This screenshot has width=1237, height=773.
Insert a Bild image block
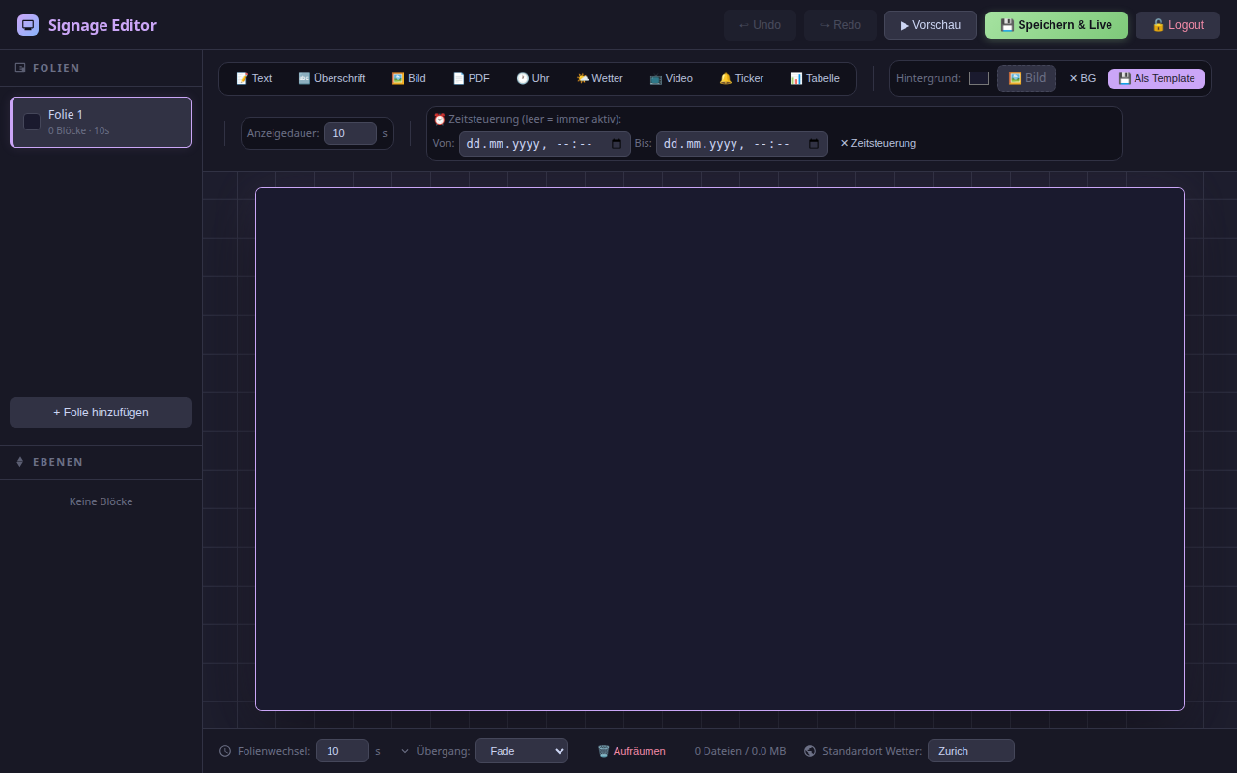[x=409, y=78]
